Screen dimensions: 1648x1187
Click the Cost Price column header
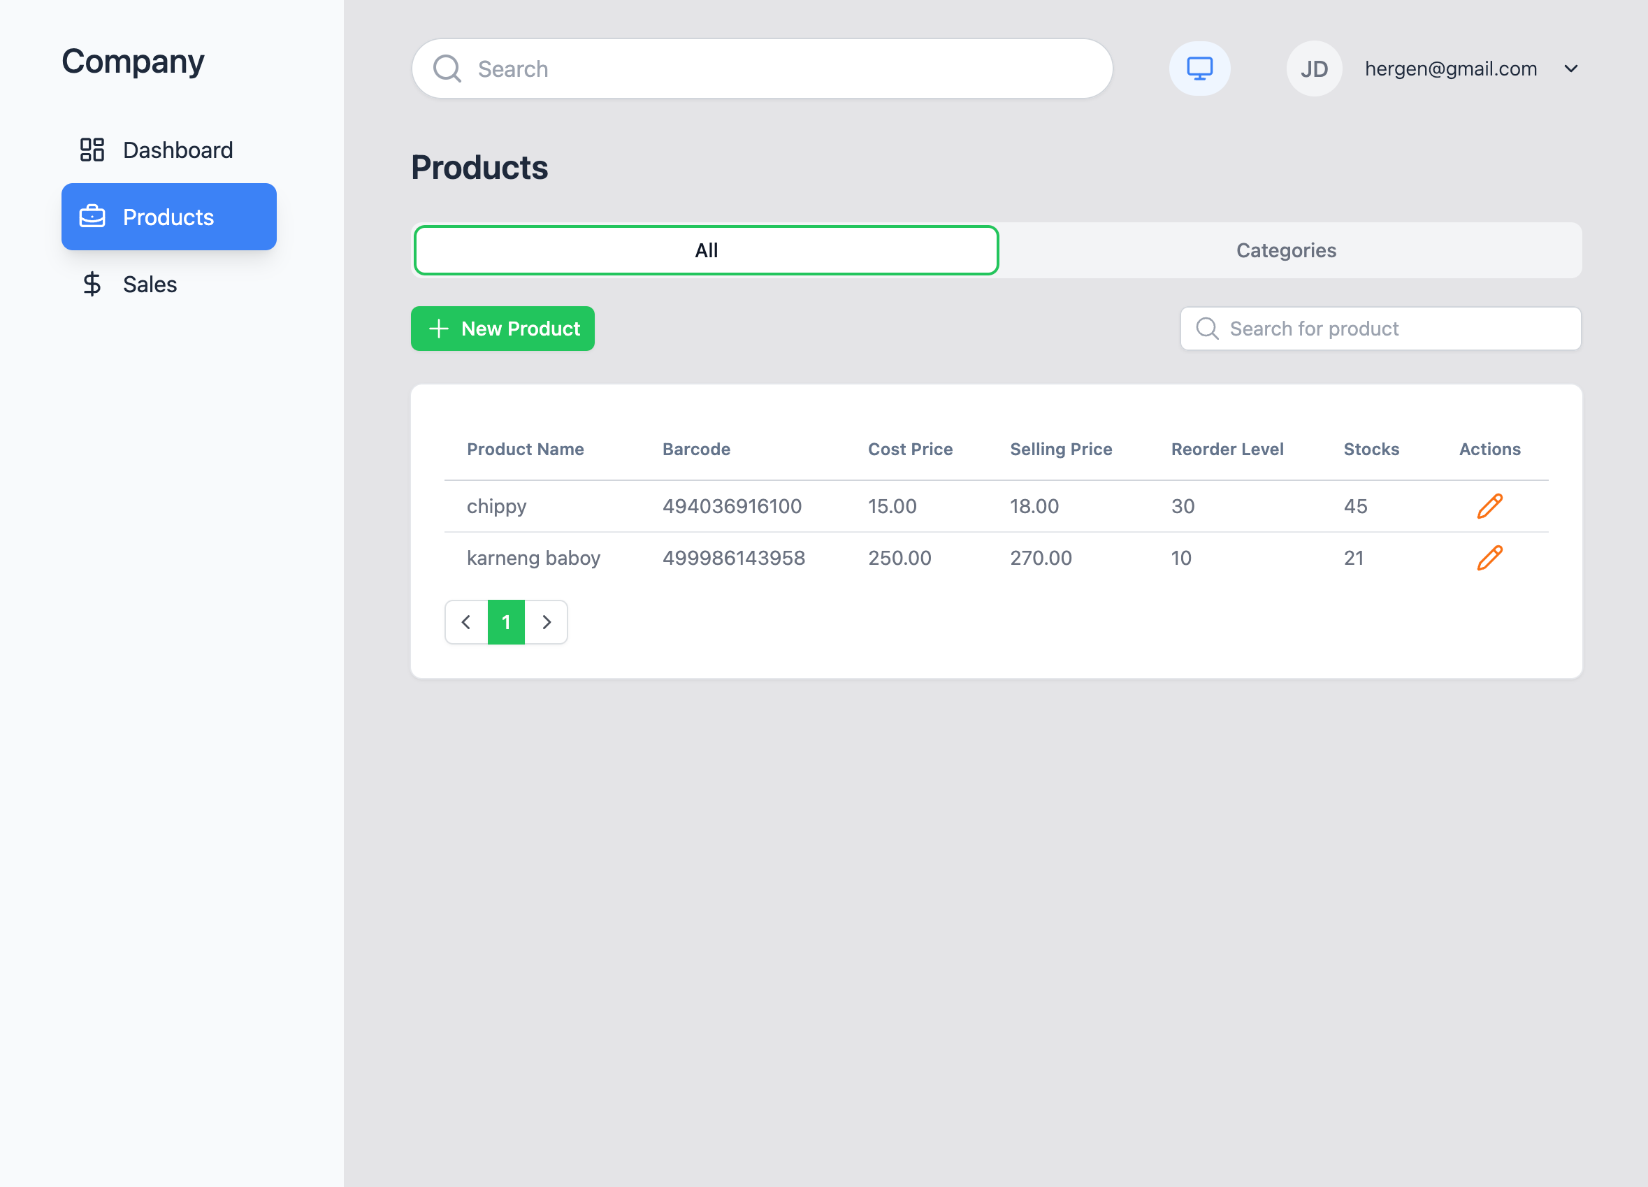(910, 449)
